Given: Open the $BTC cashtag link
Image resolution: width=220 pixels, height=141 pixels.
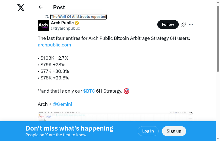Looking at the screenshot, I should [x=89, y=91].
